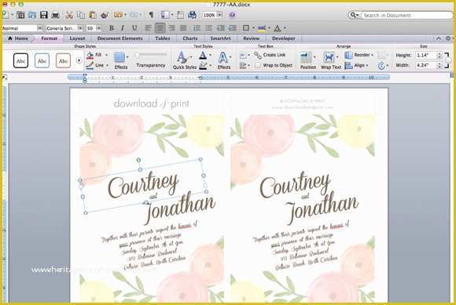Click the Height value field
The width and height of the screenshot is (456, 305).
point(426,55)
